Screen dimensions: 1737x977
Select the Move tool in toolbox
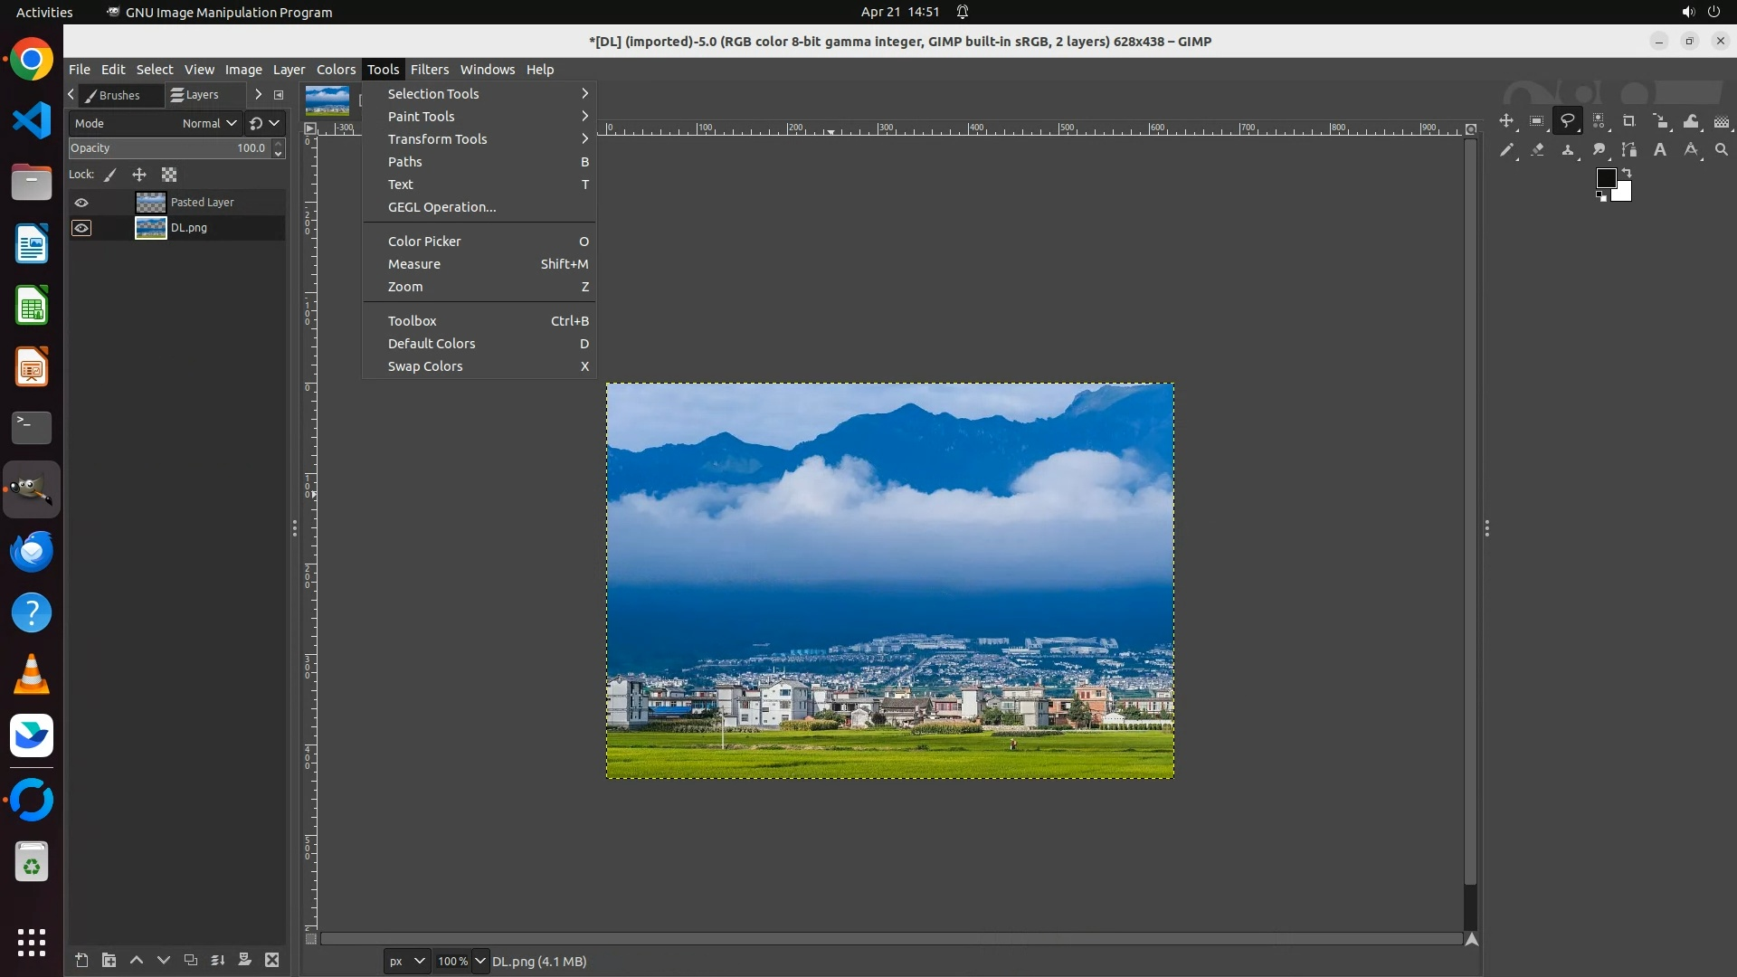[x=1506, y=121]
